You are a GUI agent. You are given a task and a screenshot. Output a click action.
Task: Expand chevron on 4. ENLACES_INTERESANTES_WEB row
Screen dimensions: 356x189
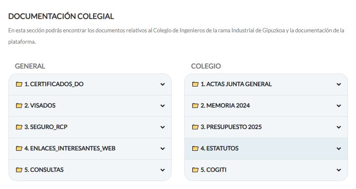(x=162, y=149)
